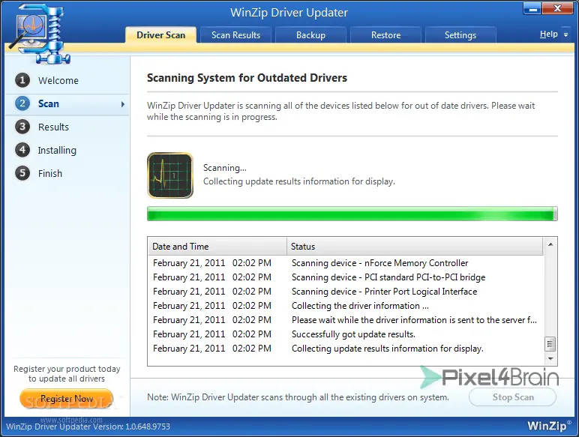This screenshot has height=437, width=579.
Task: Click the WinZip brand logo in status bar
Action: [549, 426]
